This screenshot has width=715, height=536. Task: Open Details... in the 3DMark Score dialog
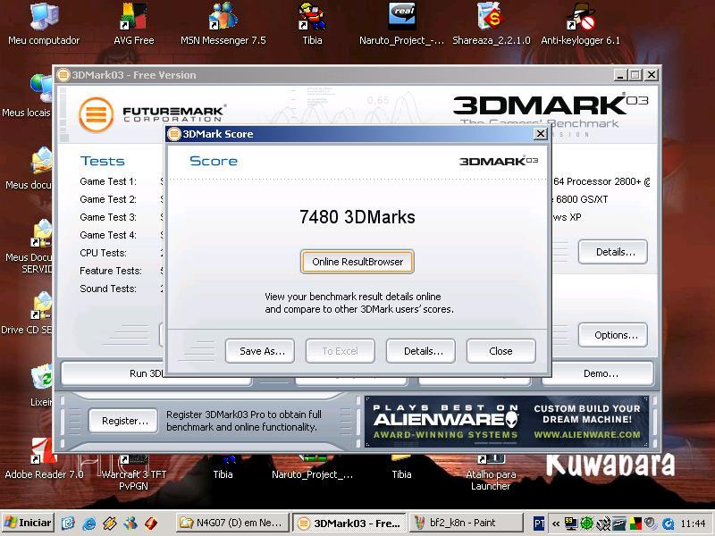(x=420, y=351)
